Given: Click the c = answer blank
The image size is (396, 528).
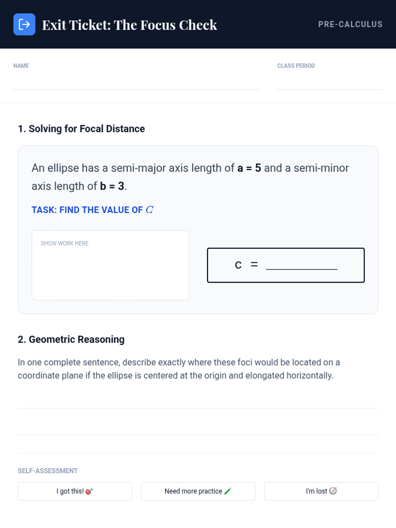Looking at the screenshot, I should [x=301, y=265].
